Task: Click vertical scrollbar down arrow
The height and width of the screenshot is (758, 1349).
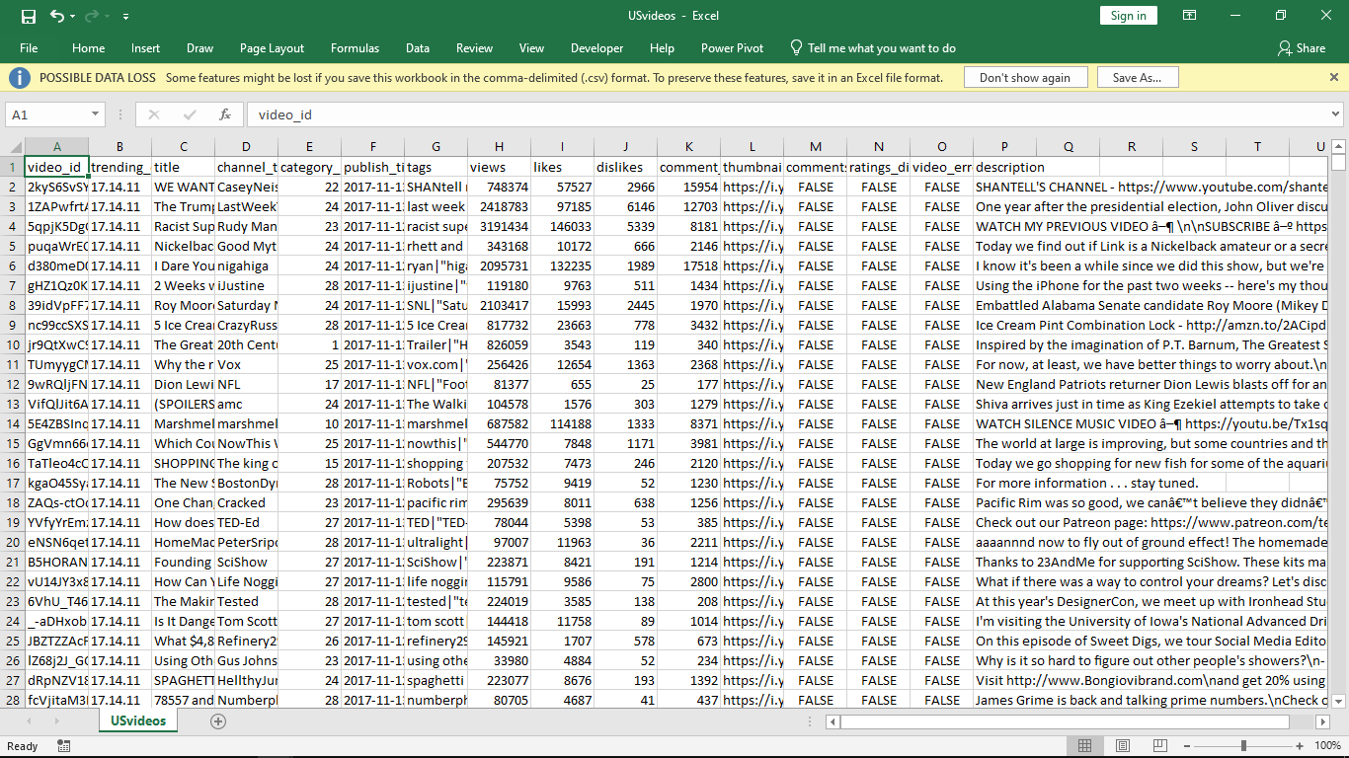Action: (x=1339, y=700)
